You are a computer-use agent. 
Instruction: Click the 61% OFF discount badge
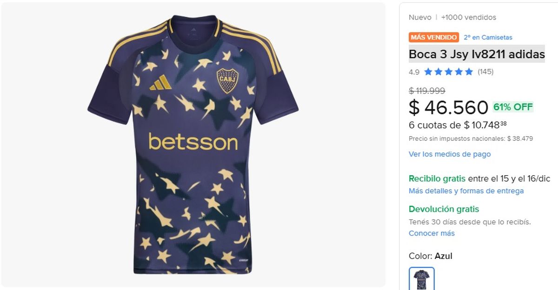[513, 107]
